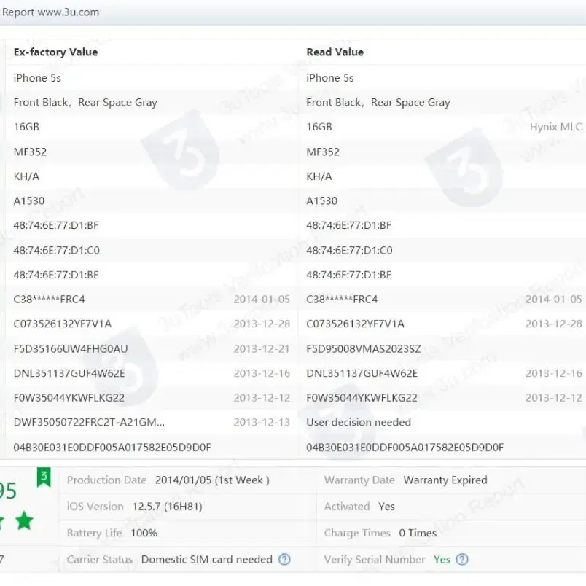Click the date "2013-12-21"
This screenshot has height=586, width=586.
coord(262,348)
